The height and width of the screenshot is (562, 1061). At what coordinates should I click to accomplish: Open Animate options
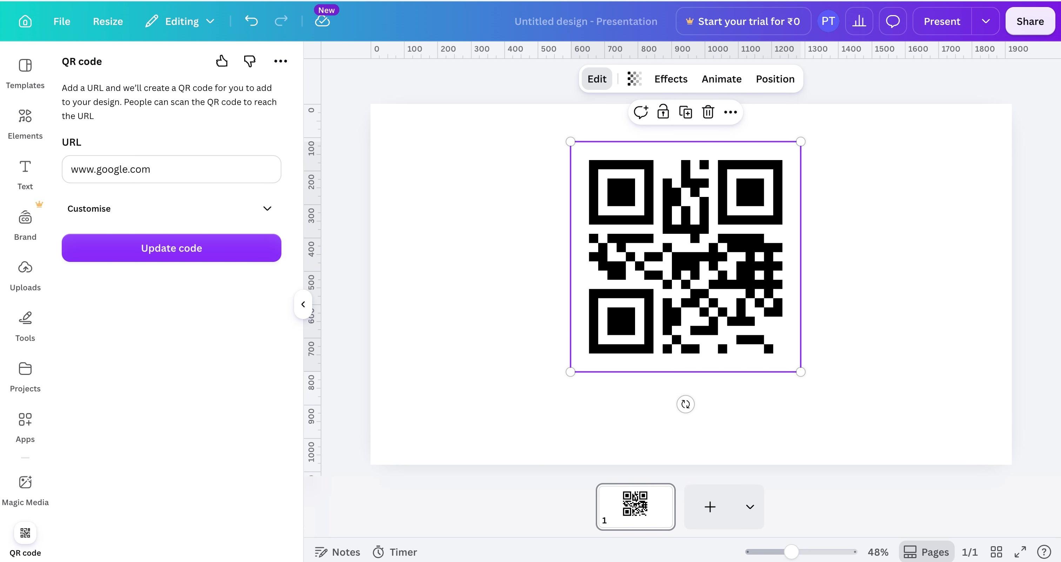point(721,79)
